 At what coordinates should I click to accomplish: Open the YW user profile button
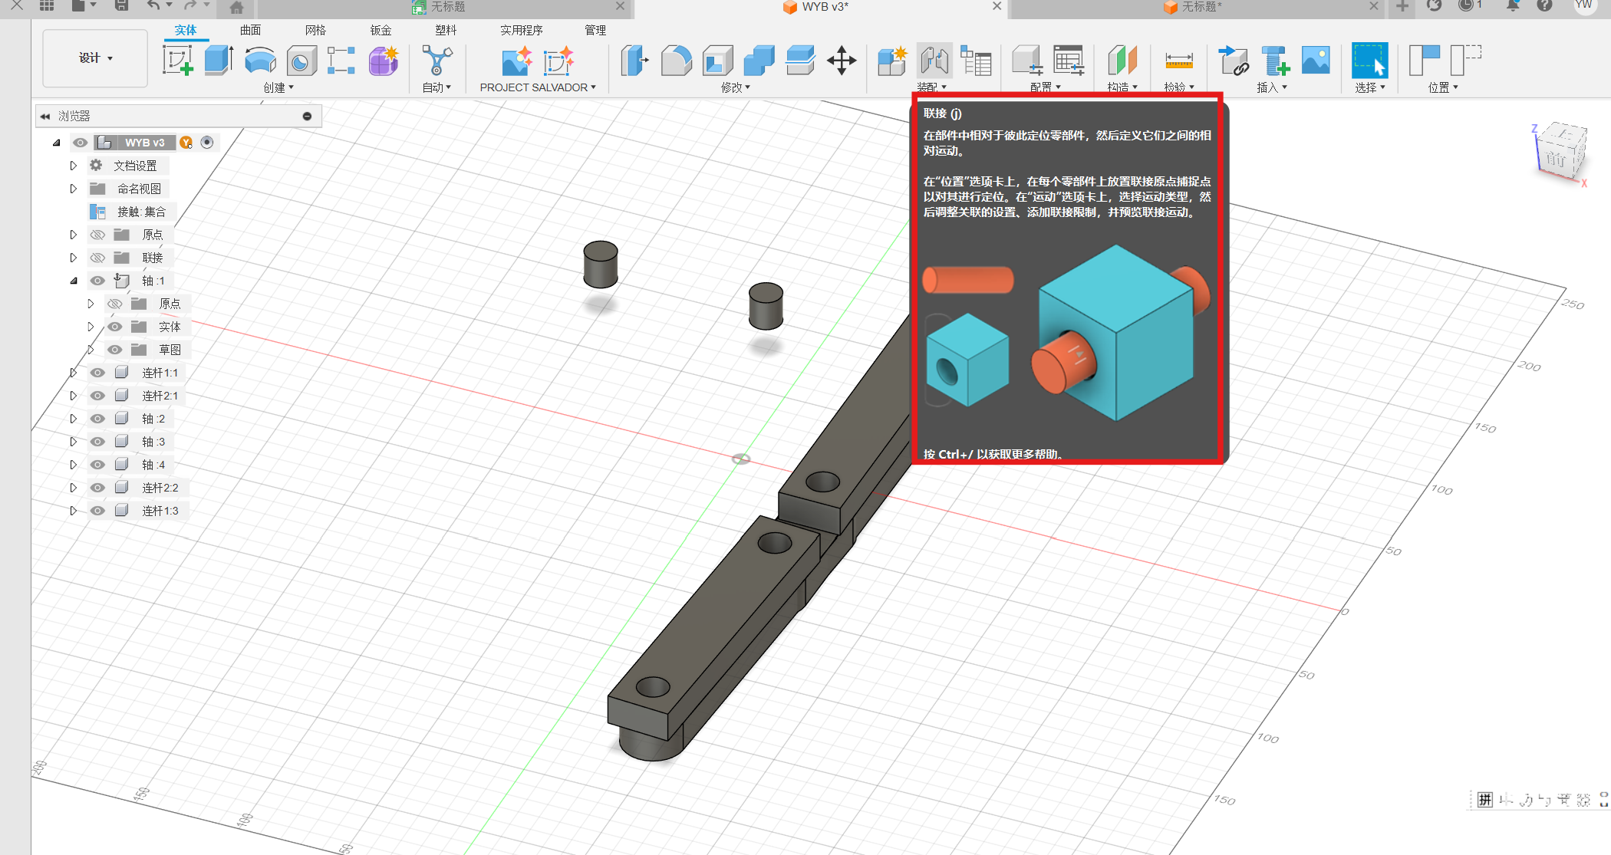tap(1583, 5)
